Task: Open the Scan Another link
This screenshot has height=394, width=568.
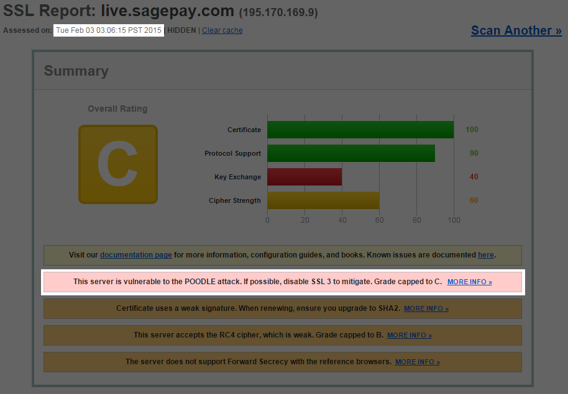Action: (516, 30)
